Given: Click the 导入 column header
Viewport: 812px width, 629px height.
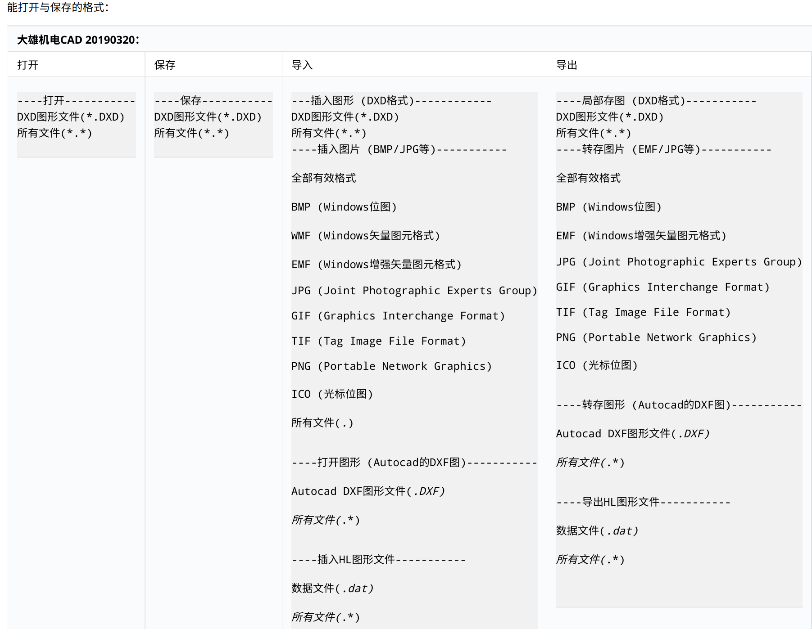Looking at the screenshot, I should [299, 64].
